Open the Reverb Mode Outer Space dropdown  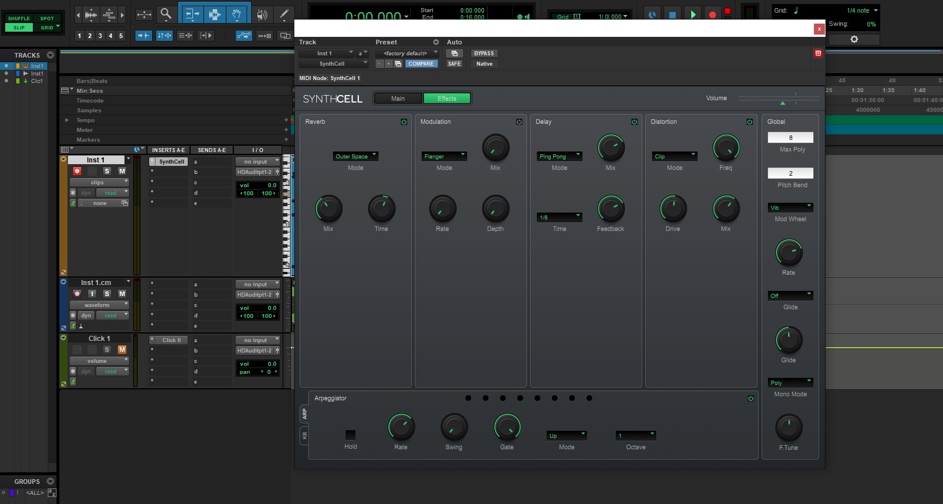coord(355,156)
